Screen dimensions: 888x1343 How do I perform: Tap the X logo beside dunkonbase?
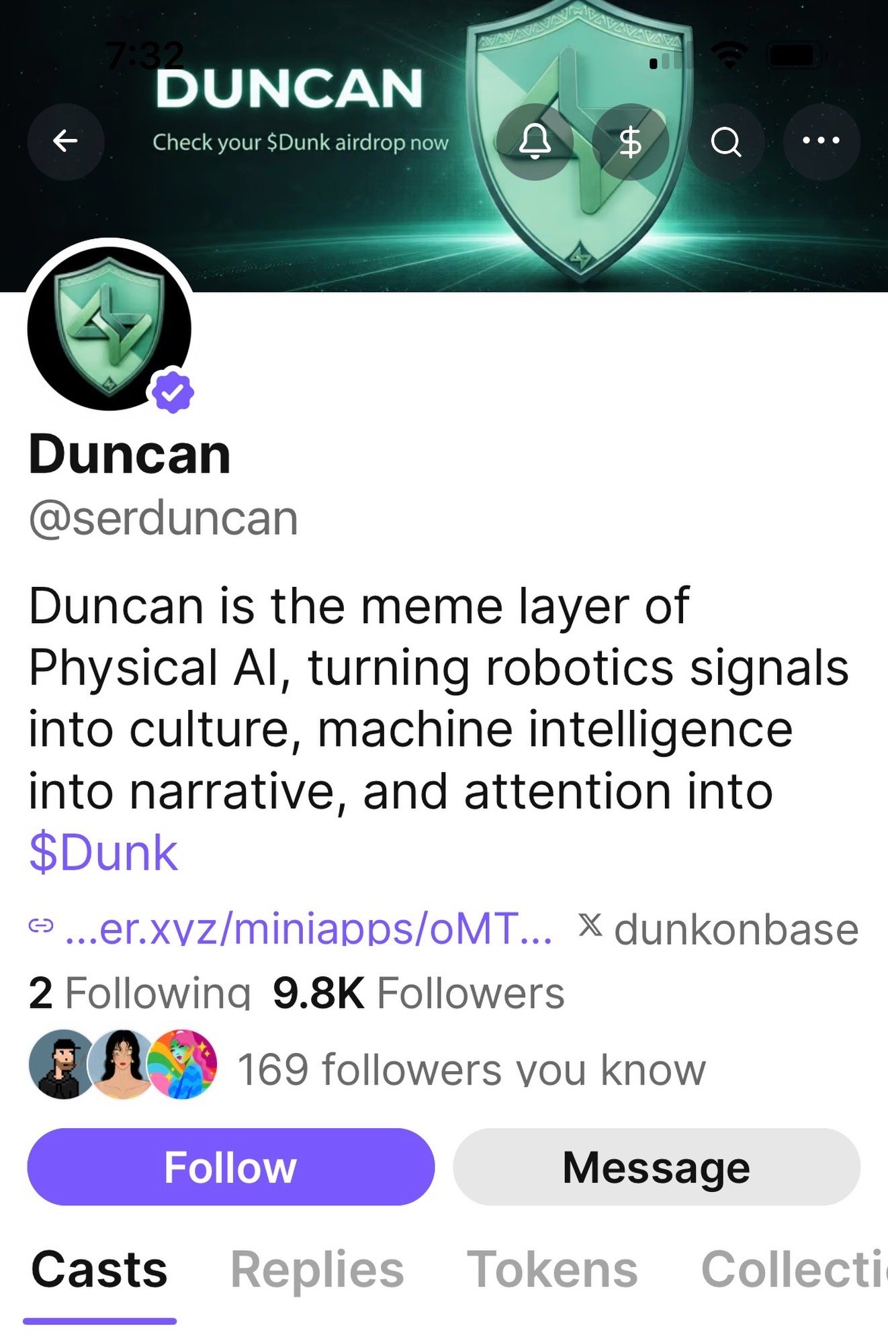click(x=590, y=925)
